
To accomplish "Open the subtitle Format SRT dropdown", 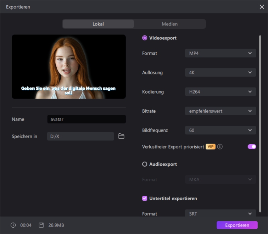I will coord(220,214).
